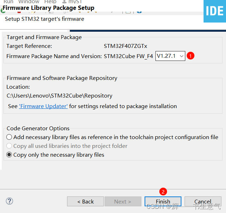Image resolution: width=226 pixels, height=213 pixels.
Task: Click the Finish button
Action: coord(163,201)
